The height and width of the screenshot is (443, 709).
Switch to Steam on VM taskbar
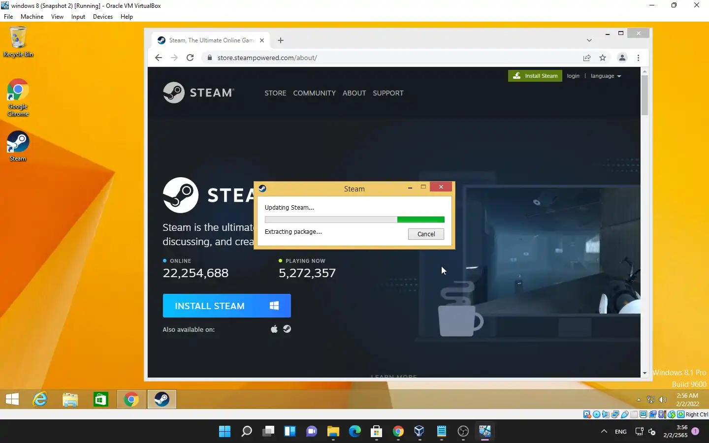point(162,399)
